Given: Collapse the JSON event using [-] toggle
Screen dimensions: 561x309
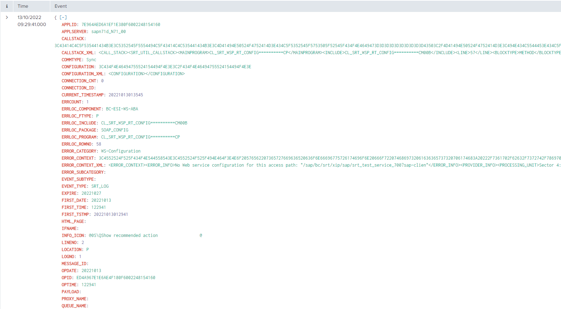Looking at the screenshot, I should pyautogui.click(x=63, y=17).
